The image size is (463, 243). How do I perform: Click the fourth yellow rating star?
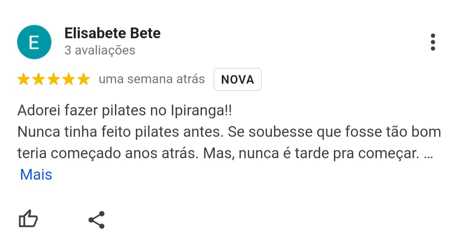(69, 79)
